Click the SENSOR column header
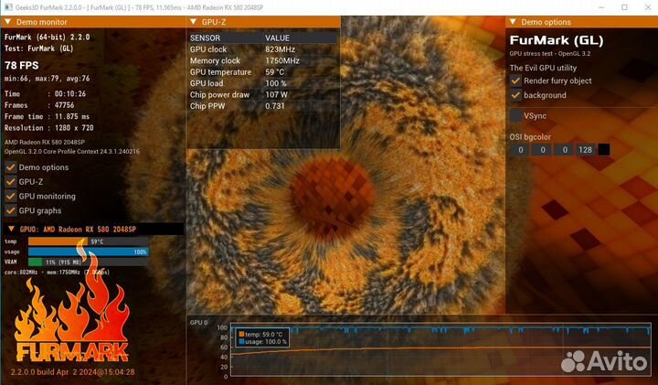 [205, 37]
